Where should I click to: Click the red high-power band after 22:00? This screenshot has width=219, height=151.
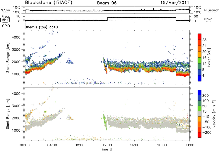coord(183,75)
